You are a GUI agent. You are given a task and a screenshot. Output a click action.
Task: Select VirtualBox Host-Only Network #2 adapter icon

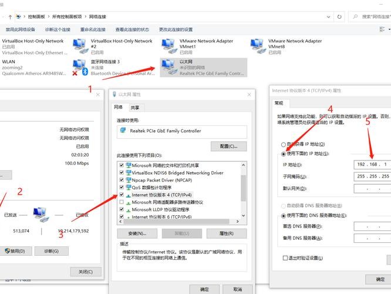tap(80, 46)
